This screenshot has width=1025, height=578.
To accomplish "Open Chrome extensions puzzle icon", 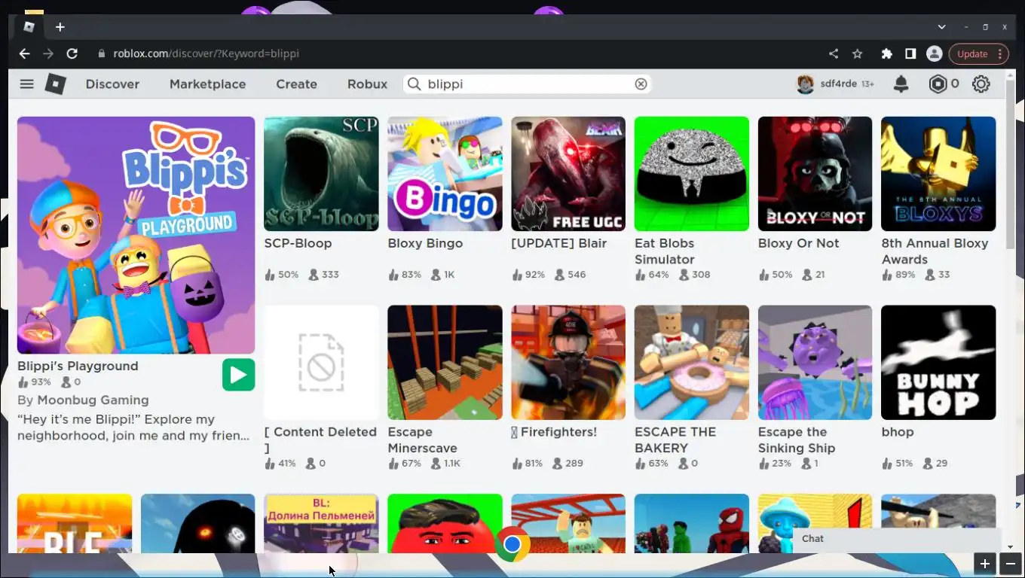I will pyautogui.click(x=886, y=53).
